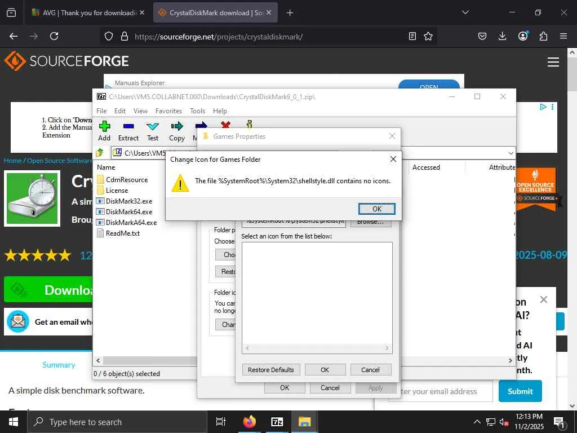Click the Name column header
Viewport: 577px width, 433px height.
[106, 167]
